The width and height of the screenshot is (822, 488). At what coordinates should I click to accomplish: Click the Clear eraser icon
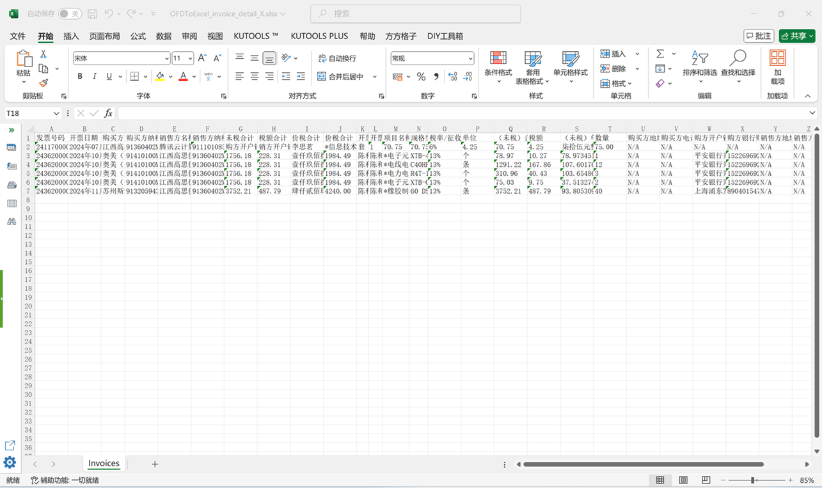(660, 83)
